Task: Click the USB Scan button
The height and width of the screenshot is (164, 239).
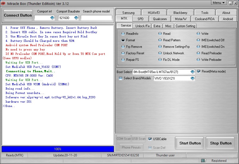Action: (x=139, y=139)
